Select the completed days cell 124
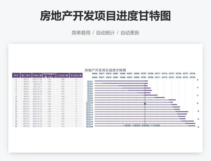 point(63,124)
